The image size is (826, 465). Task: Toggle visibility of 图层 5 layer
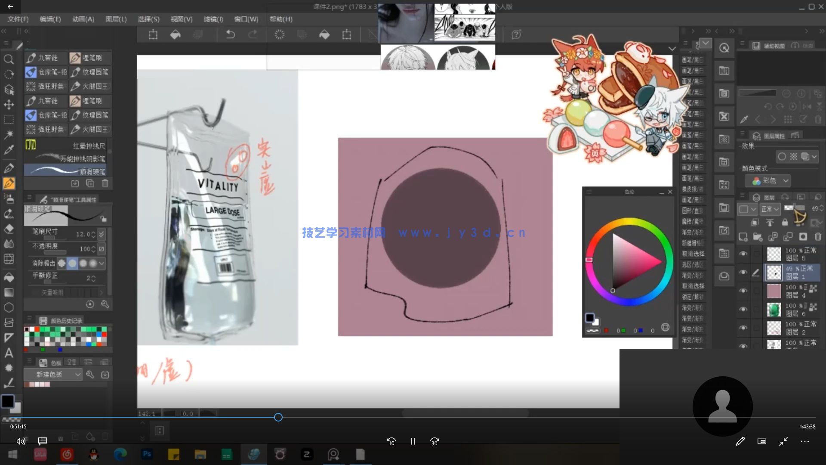743,254
